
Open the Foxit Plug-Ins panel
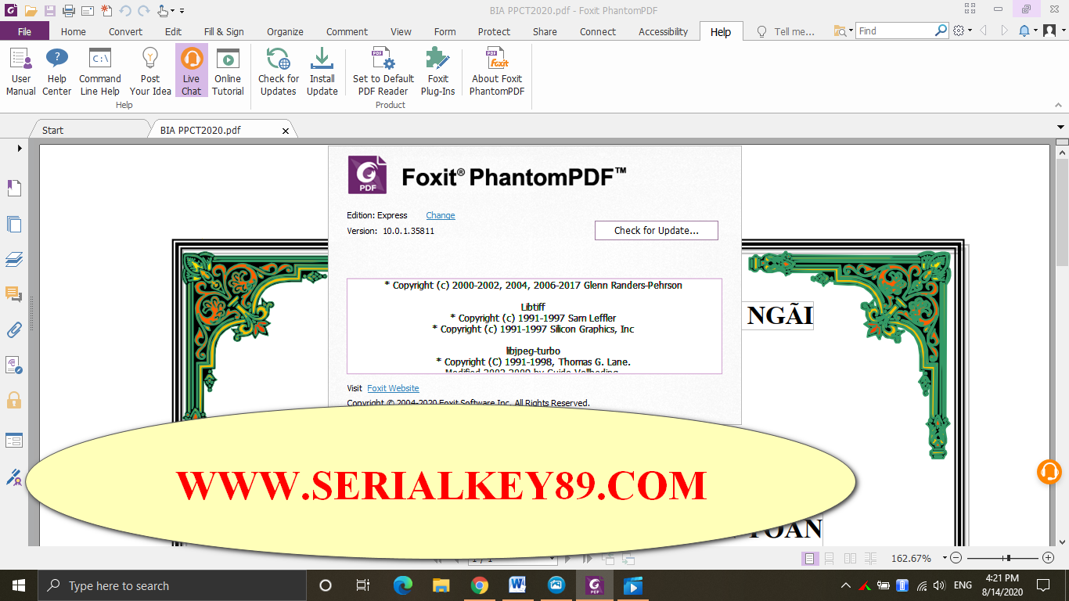click(x=437, y=70)
